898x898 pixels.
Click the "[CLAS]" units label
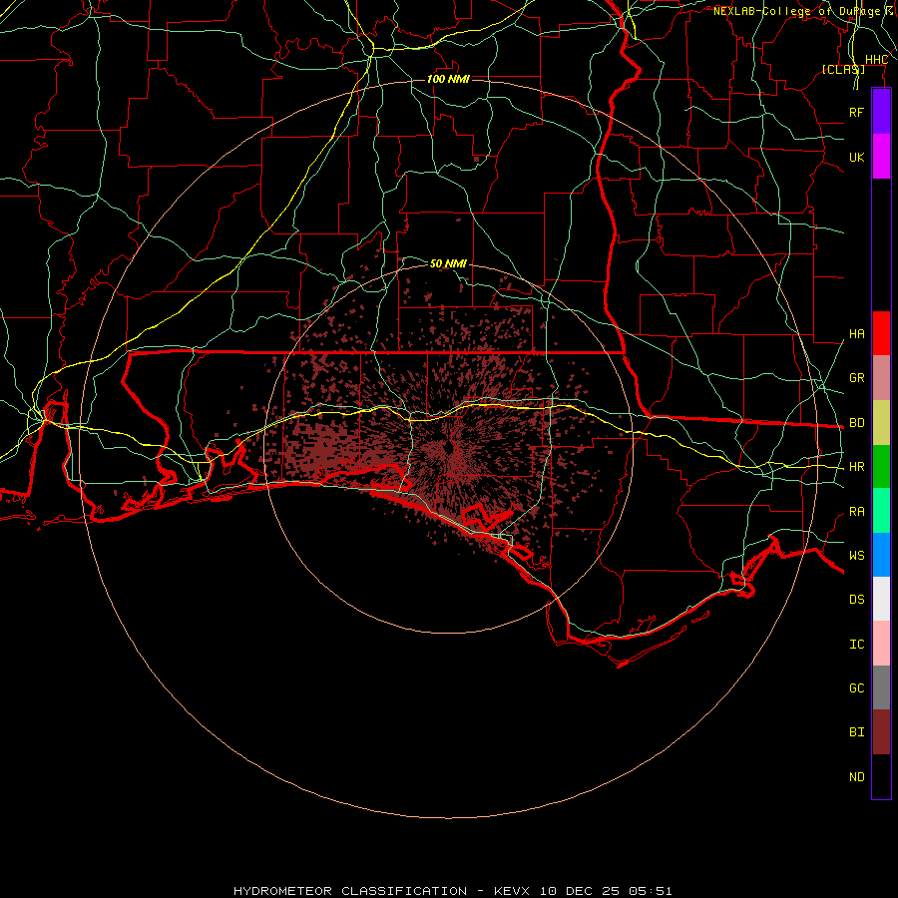click(843, 69)
